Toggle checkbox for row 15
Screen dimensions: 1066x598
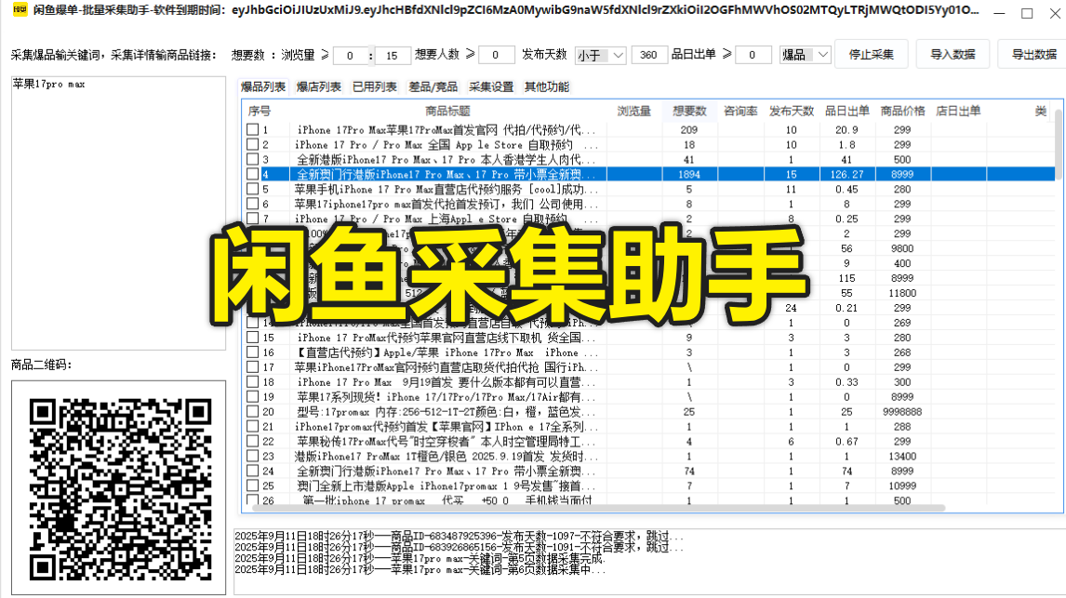[x=252, y=338]
